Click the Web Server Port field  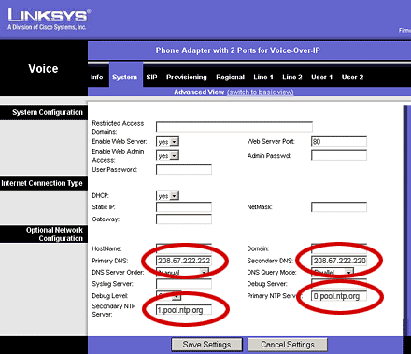339,142
